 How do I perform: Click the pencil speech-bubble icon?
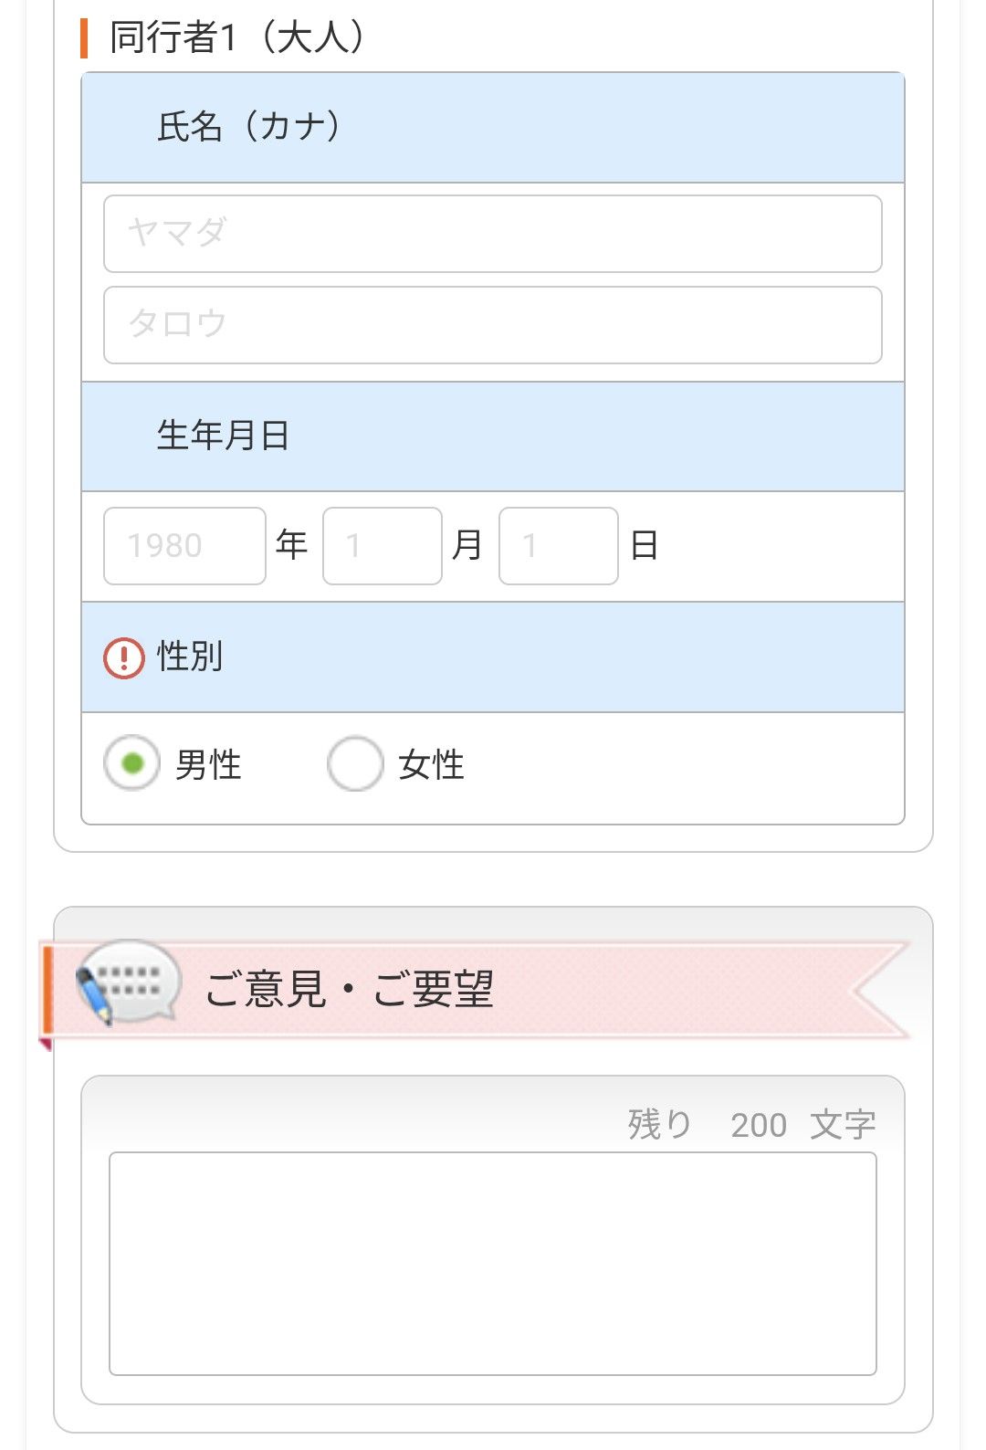tap(127, 982)
